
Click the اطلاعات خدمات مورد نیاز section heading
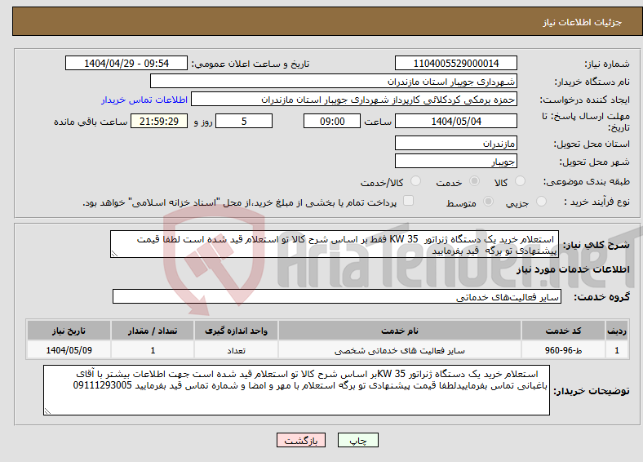point(573,269)
